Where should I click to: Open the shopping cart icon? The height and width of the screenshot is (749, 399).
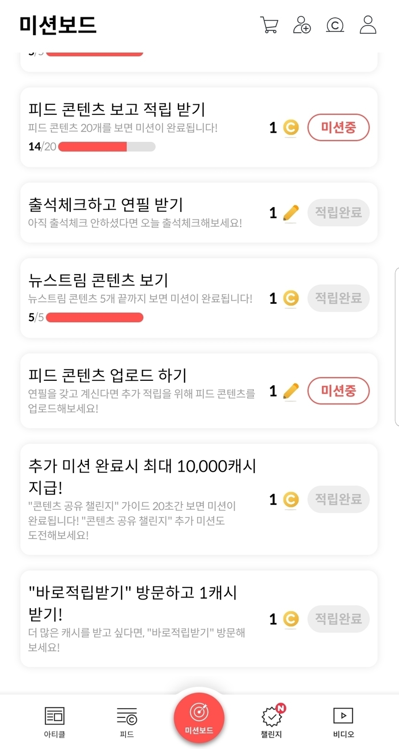click(269, 25)
